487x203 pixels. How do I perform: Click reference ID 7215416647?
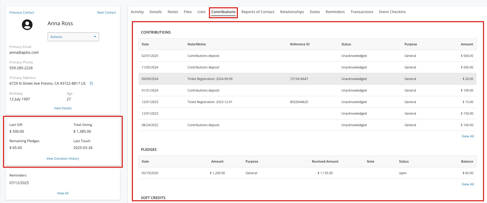[x=299, y=79]
